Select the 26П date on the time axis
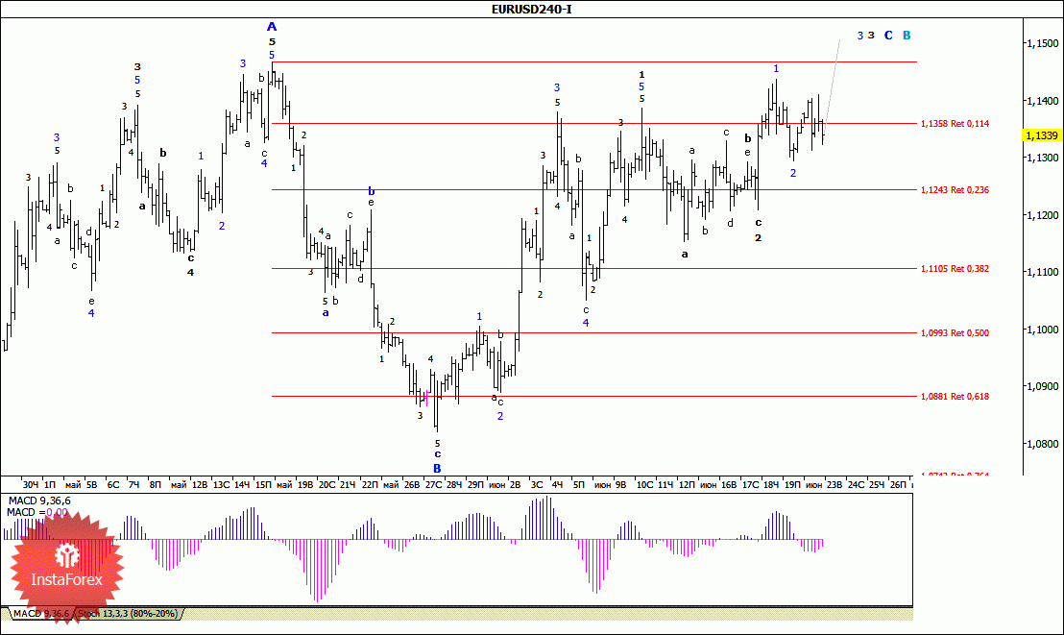Viewport: 1064px width, 635px height. pyautogui.click(x=898, y=485)
